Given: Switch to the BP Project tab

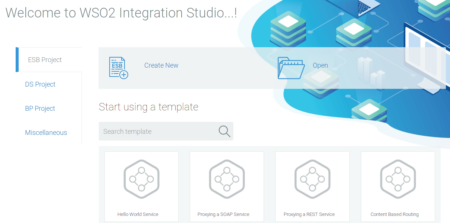Looking at the screenshot, I should point(40,108).
